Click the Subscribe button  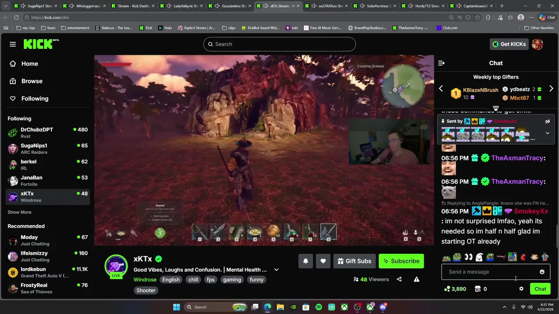(401, 261)
